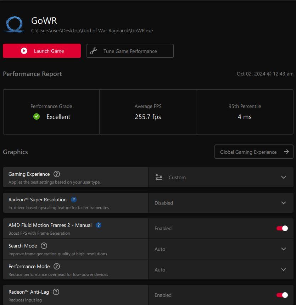296x305 pixels.
Task: Click the GoWR executable file path
Action: pos(92,31)
